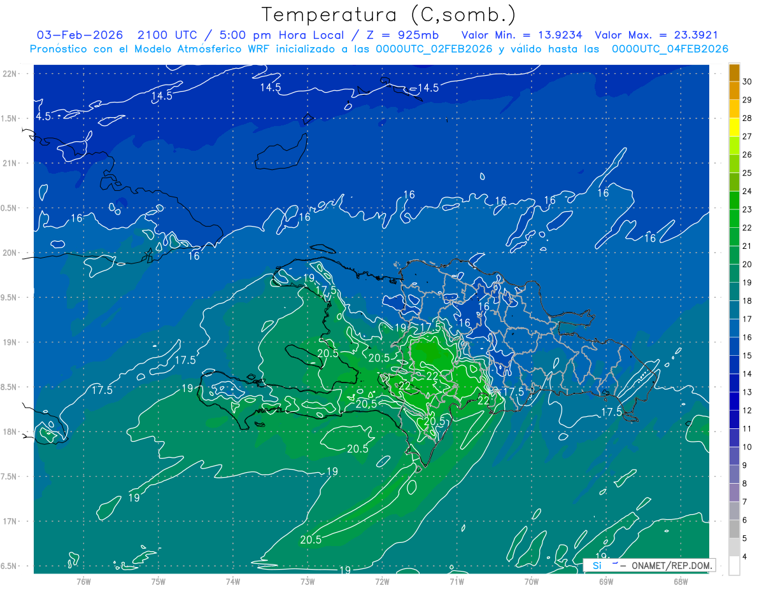Click the '6' value on the color legend
Screen dimensions: 764x590
tap(746, 521)
